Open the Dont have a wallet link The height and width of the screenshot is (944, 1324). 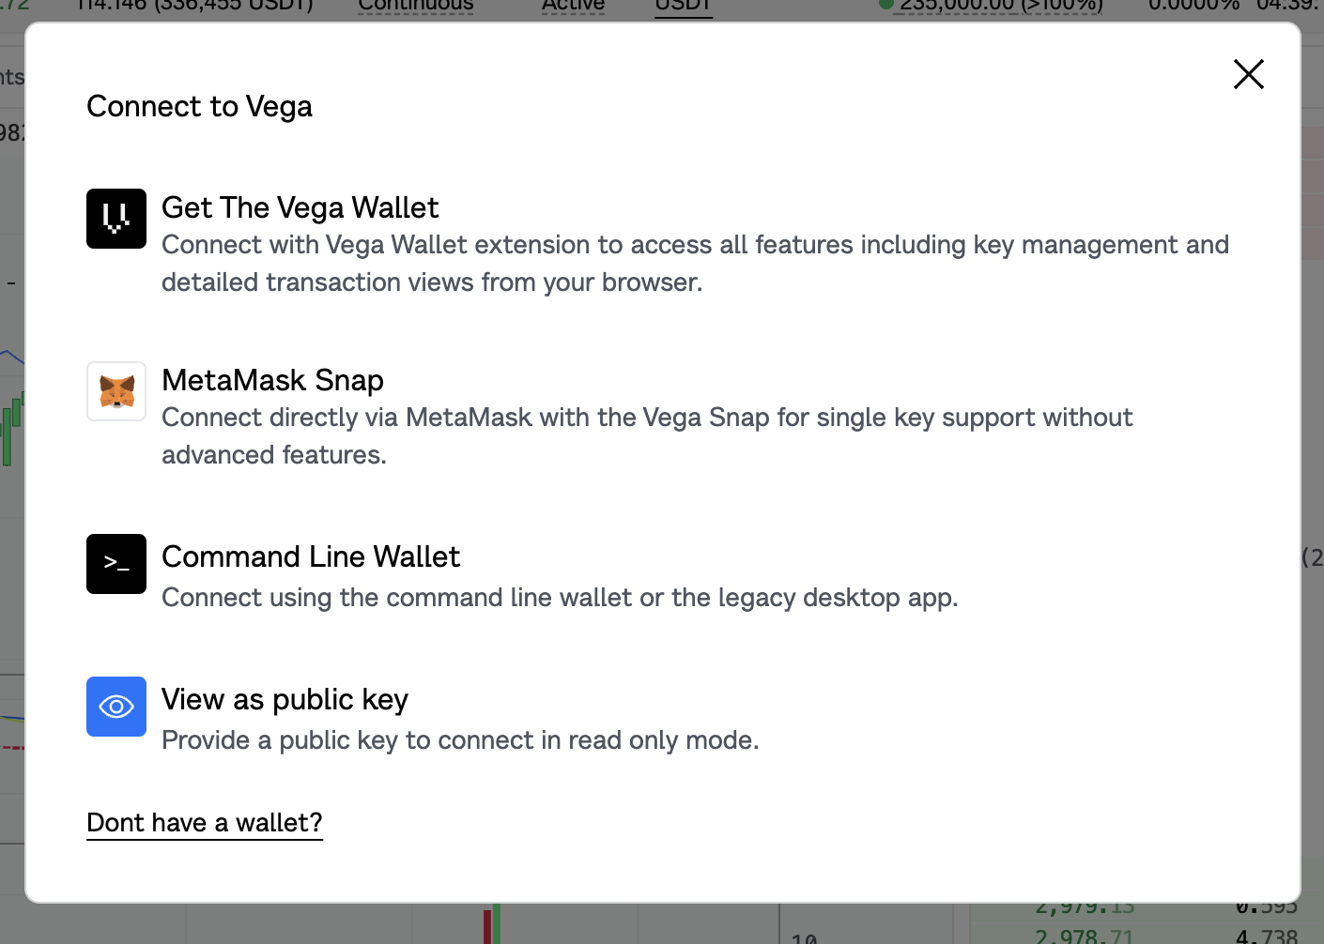205,823
